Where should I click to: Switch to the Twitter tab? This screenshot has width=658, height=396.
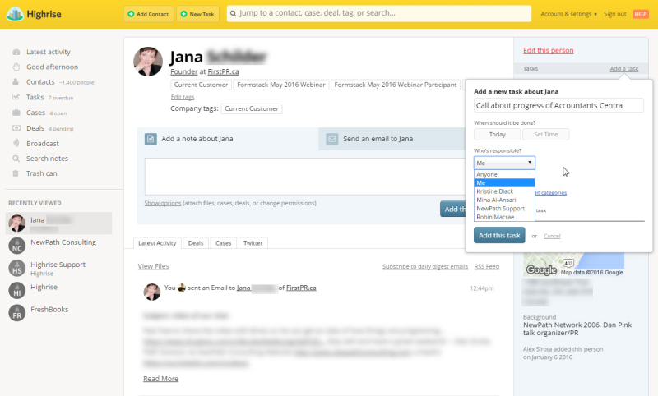(x=253, y=243)
